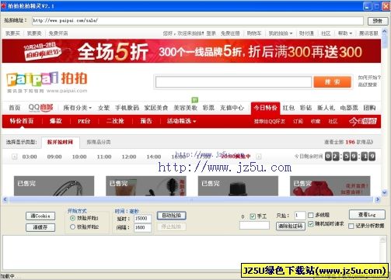Click the 延时 input showing 15000
The image size is (391, 280).
[x=142, y=219]
